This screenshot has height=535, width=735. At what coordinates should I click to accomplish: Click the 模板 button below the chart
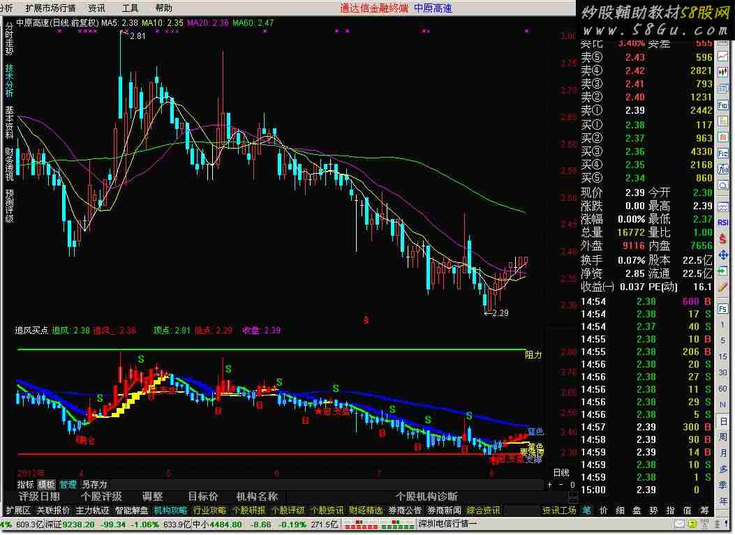46,484
